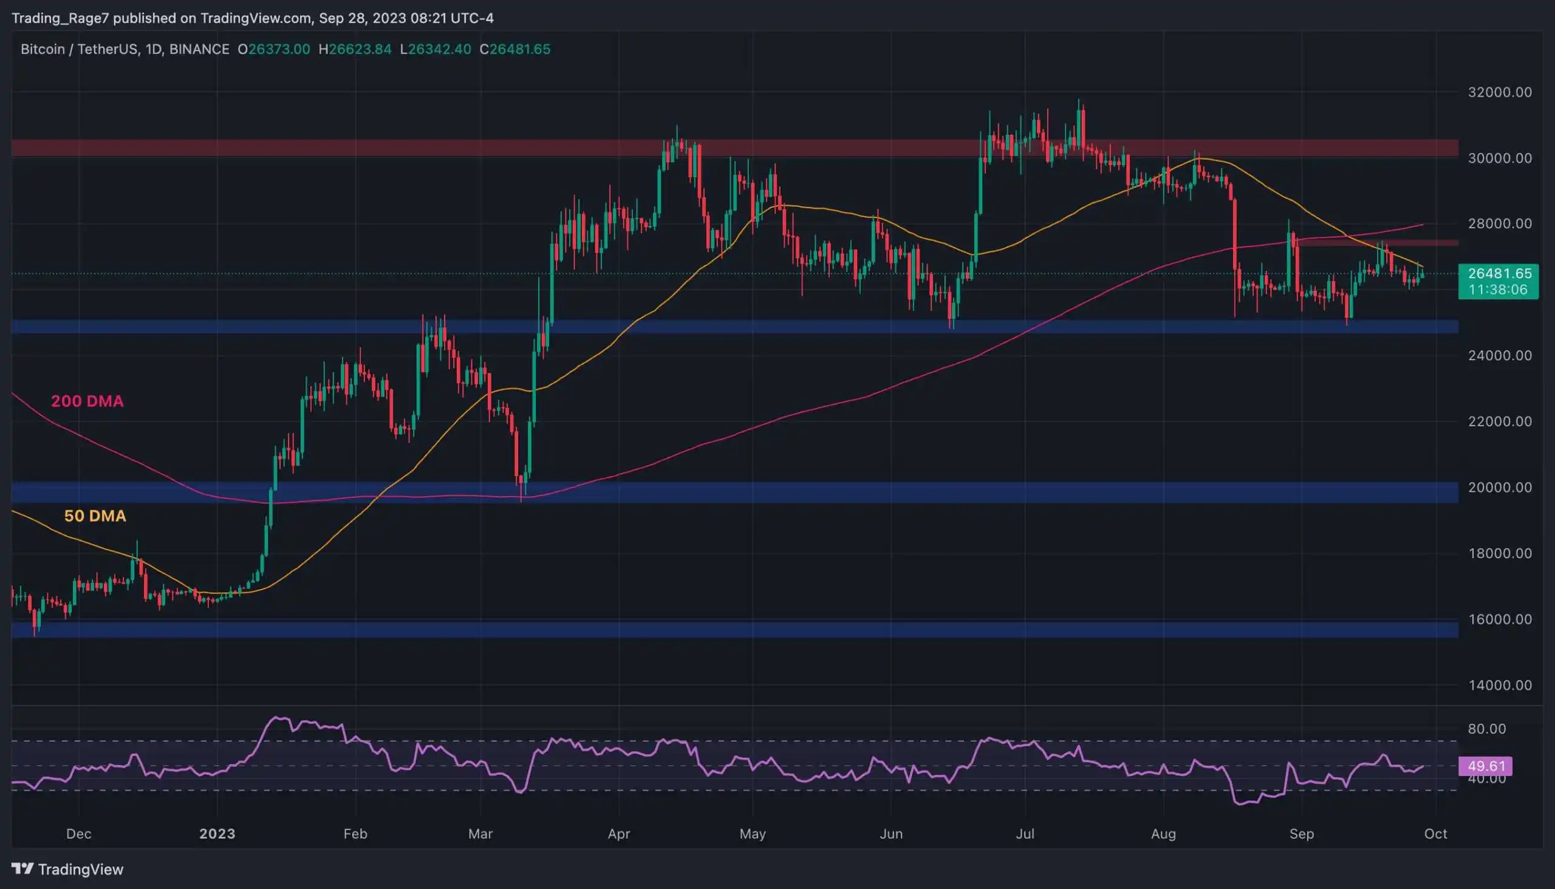Click the Oct time axis label
Image resolution: width=1555 pixels, height=889 pixels.
1435,833
